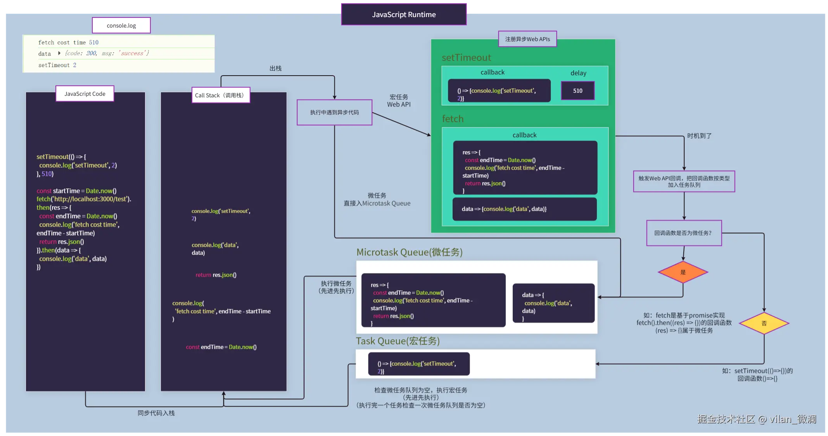Click the 执行中遇到异步代码 box
Screen dimensions: 828x436
click(x=334, y=112)
